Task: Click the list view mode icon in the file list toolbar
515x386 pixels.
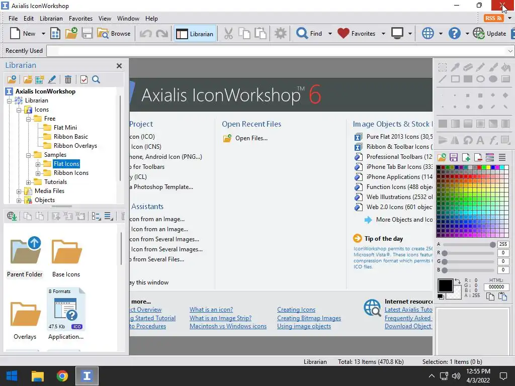Action: tap(109, 216)
